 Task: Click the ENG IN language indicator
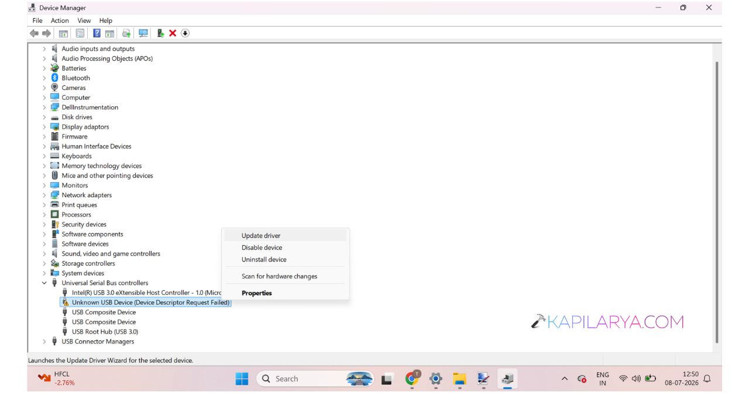point(603,379)
